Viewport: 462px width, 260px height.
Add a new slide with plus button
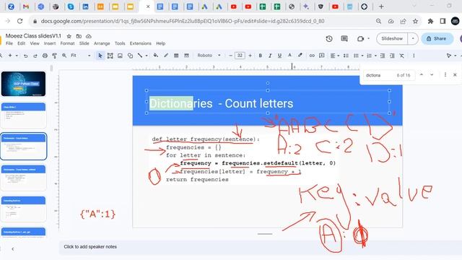coord(9,56)
